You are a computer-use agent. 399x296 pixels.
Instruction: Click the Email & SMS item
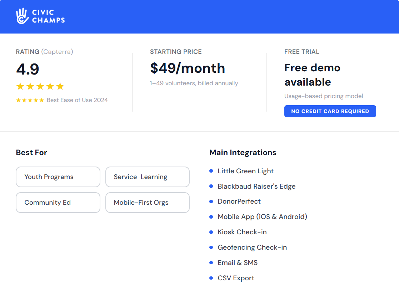click(238, 263)
